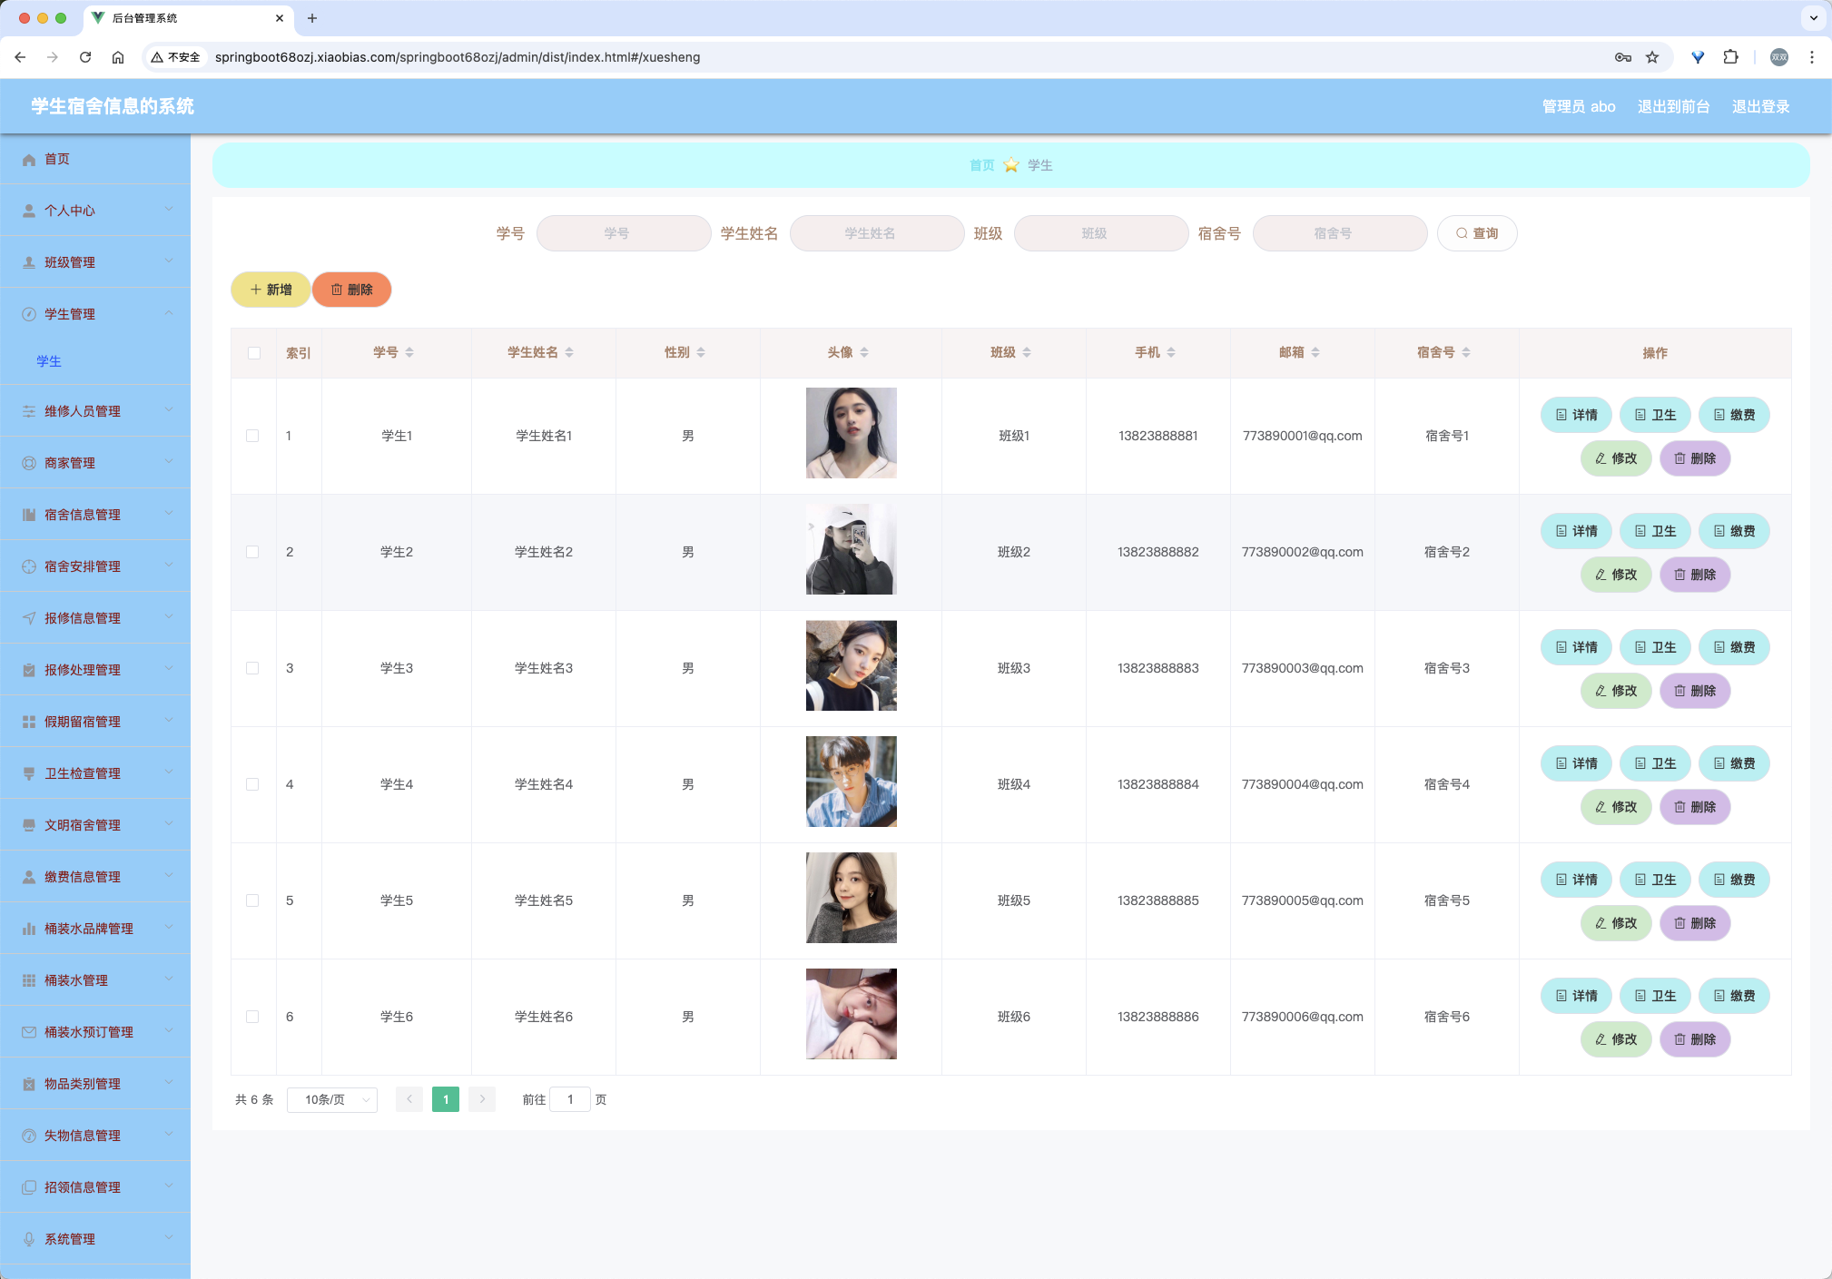Bookmark this page with the star icon
The width and height of the screenshot is (1832, 1279).
click(1652, 57)
